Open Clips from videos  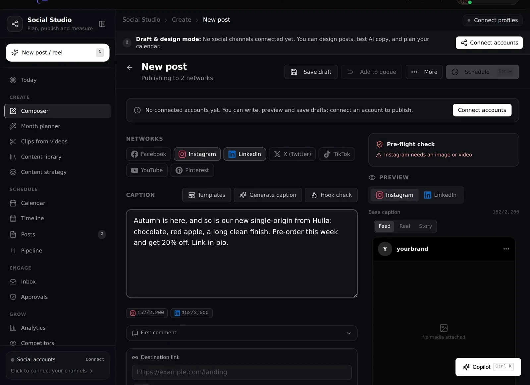pos(58,142)
